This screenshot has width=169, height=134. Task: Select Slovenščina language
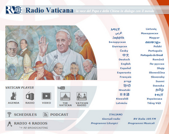[x=157, y=73]
